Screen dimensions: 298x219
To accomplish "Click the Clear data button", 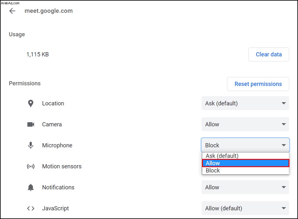I will [x=269, y=54].
